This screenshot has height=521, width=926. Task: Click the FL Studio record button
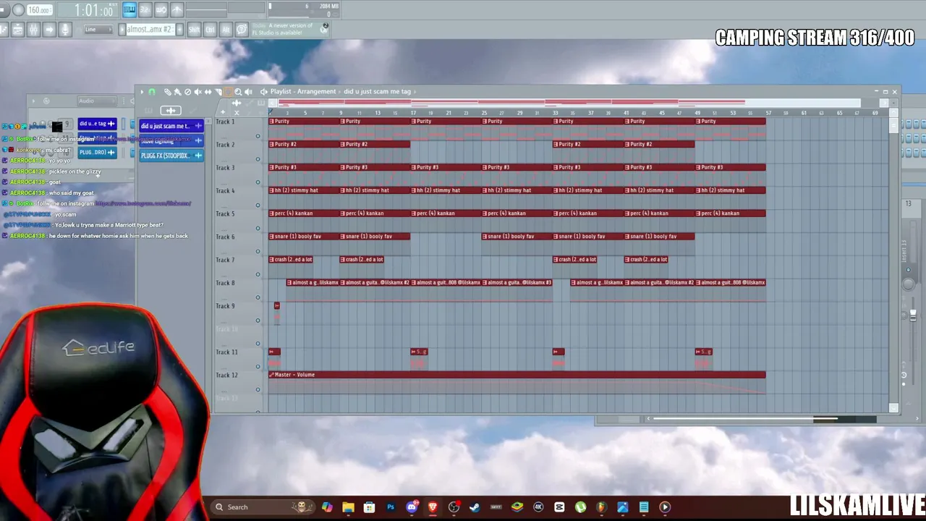[x=19, y=10]
